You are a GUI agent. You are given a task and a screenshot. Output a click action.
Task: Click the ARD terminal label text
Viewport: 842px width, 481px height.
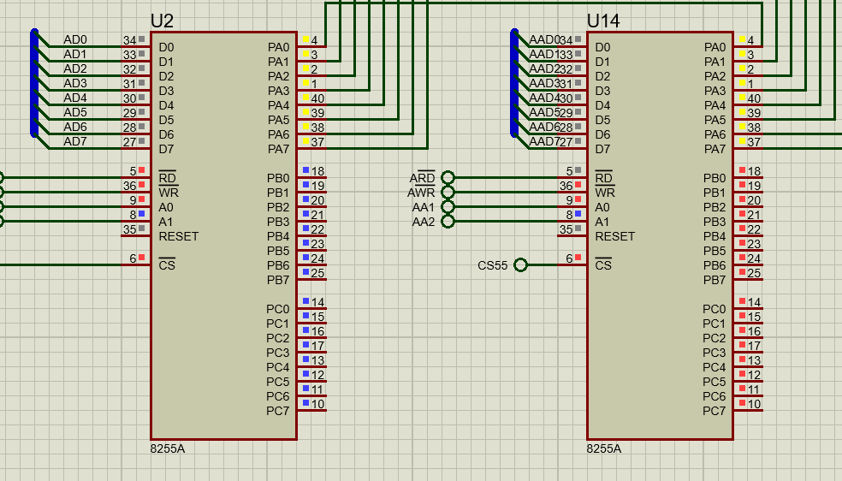pos(422,178)
